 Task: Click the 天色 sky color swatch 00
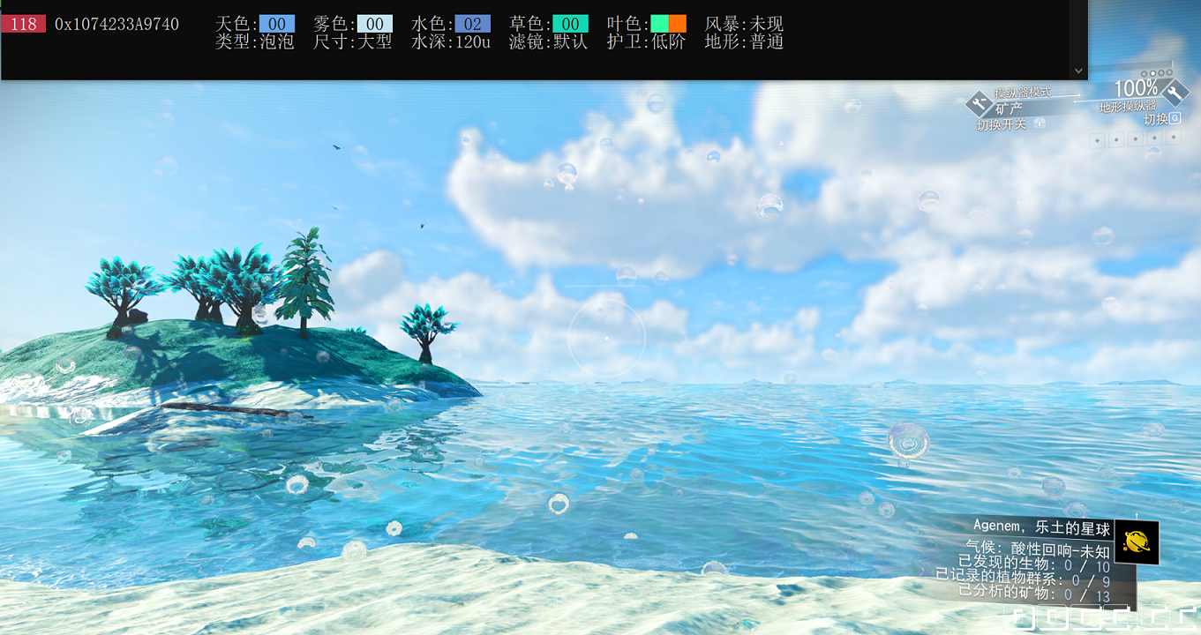276,24
